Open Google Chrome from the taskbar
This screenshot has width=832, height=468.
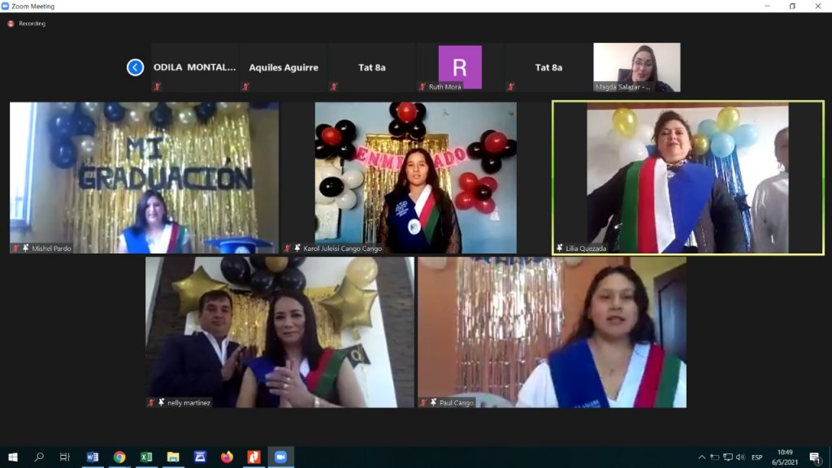point(120,456)
